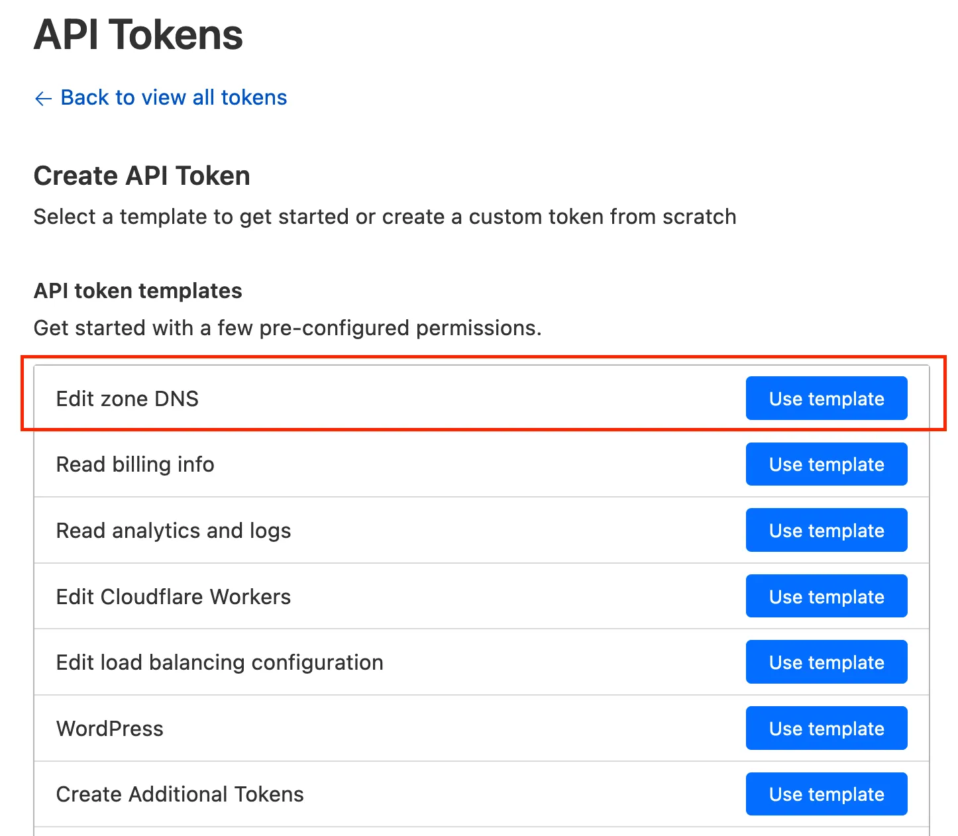Use template for Read analytics and logs
The height and width of the screenshot is (836, 958).
point(825,531)
